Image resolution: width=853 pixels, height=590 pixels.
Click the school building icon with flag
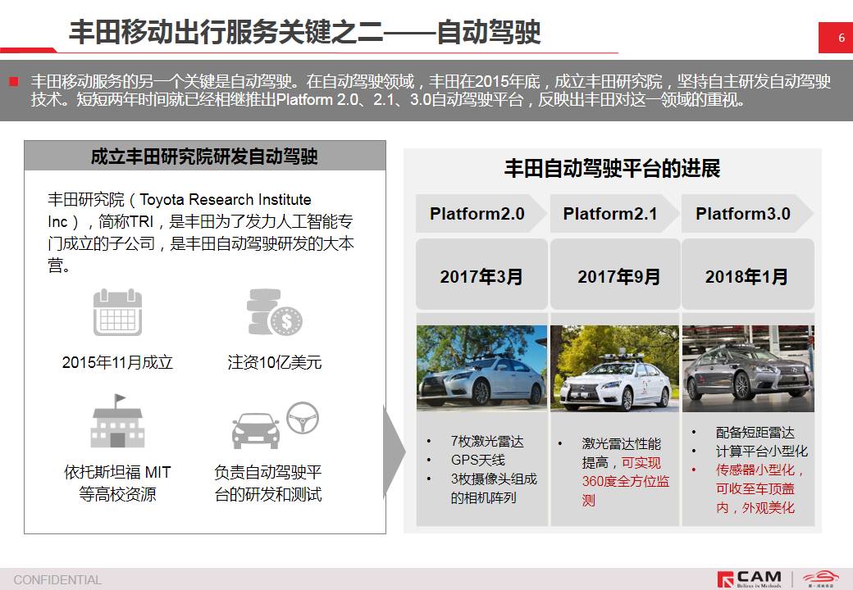(117, 421)
